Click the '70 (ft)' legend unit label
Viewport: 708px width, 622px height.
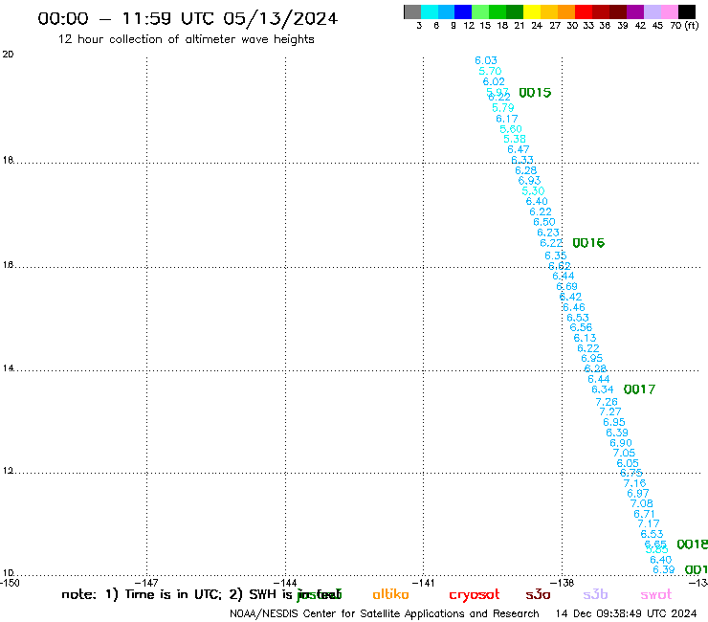coord(684,25)
